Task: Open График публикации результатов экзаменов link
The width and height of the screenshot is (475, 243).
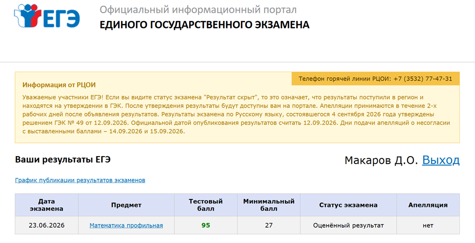Action: (80, 180)
